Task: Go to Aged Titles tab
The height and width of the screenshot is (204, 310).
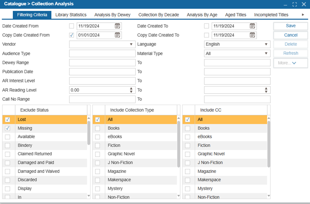Action: (x=236, y=15)
